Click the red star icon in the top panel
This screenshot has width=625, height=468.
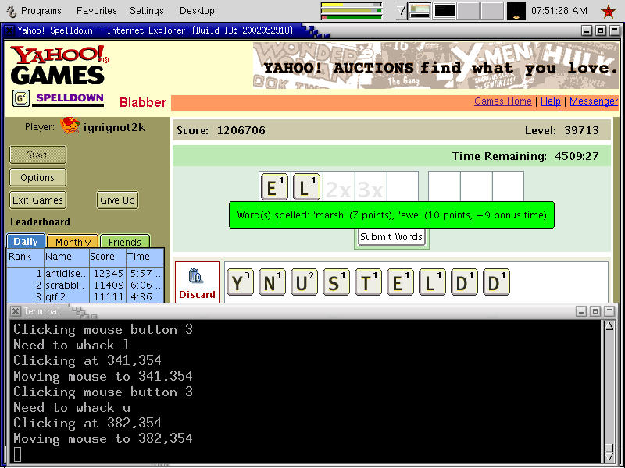pyautogui.click(x=609, y=11)
